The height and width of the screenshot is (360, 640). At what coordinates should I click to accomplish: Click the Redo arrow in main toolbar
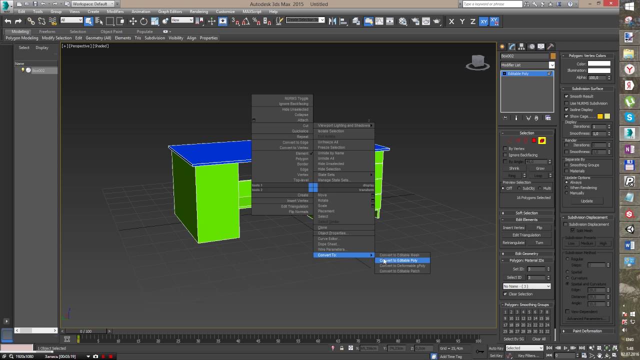click(x=18, y=21)
